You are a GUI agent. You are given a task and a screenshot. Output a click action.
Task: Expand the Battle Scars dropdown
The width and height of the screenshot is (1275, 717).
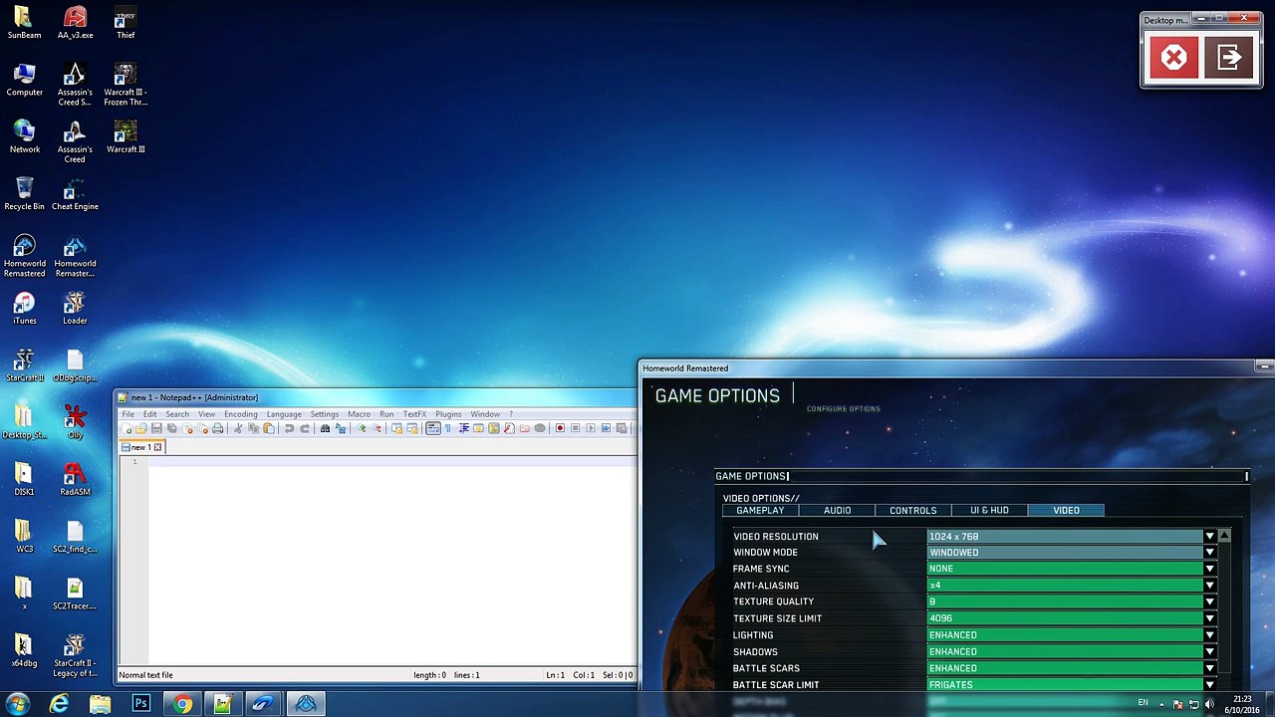pyautogui.click(x=1209, y=668)
